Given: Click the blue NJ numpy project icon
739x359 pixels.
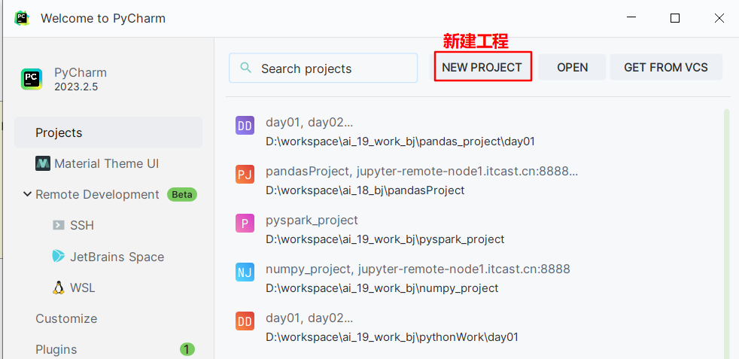Looking at the screenshot, I should point(245,272).
